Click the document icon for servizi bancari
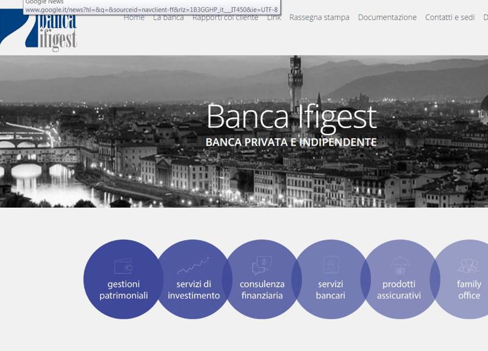The height and width of the screenshot is (351, 488). point(331,265)
